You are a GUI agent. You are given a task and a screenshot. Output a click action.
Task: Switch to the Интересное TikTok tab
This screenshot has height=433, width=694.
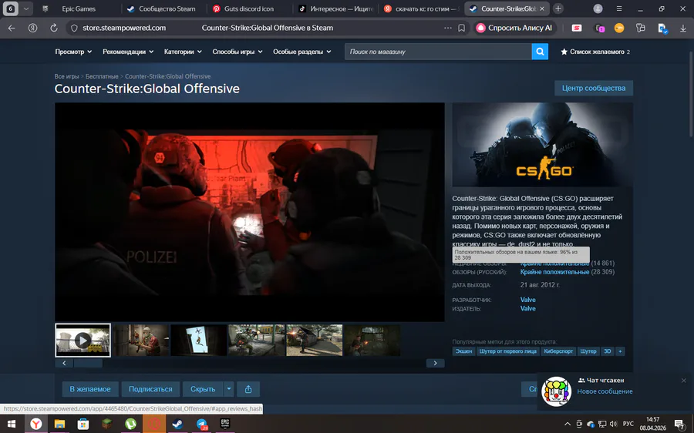[335, 8]
